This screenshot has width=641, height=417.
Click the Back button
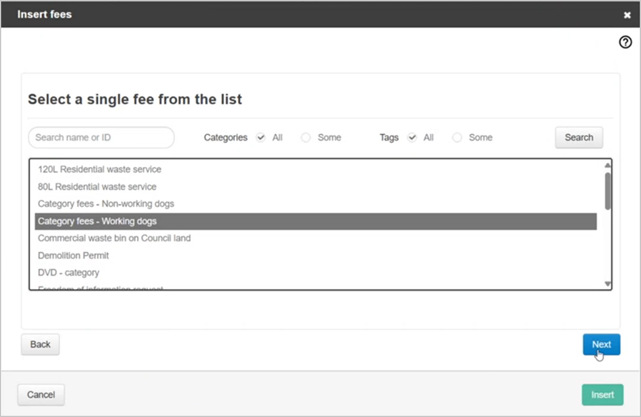(39, 344)
